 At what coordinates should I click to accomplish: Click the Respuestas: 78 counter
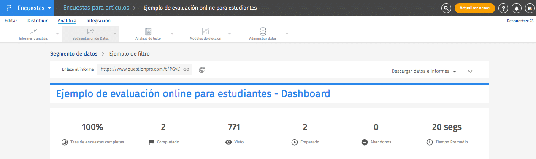point(520,21)
